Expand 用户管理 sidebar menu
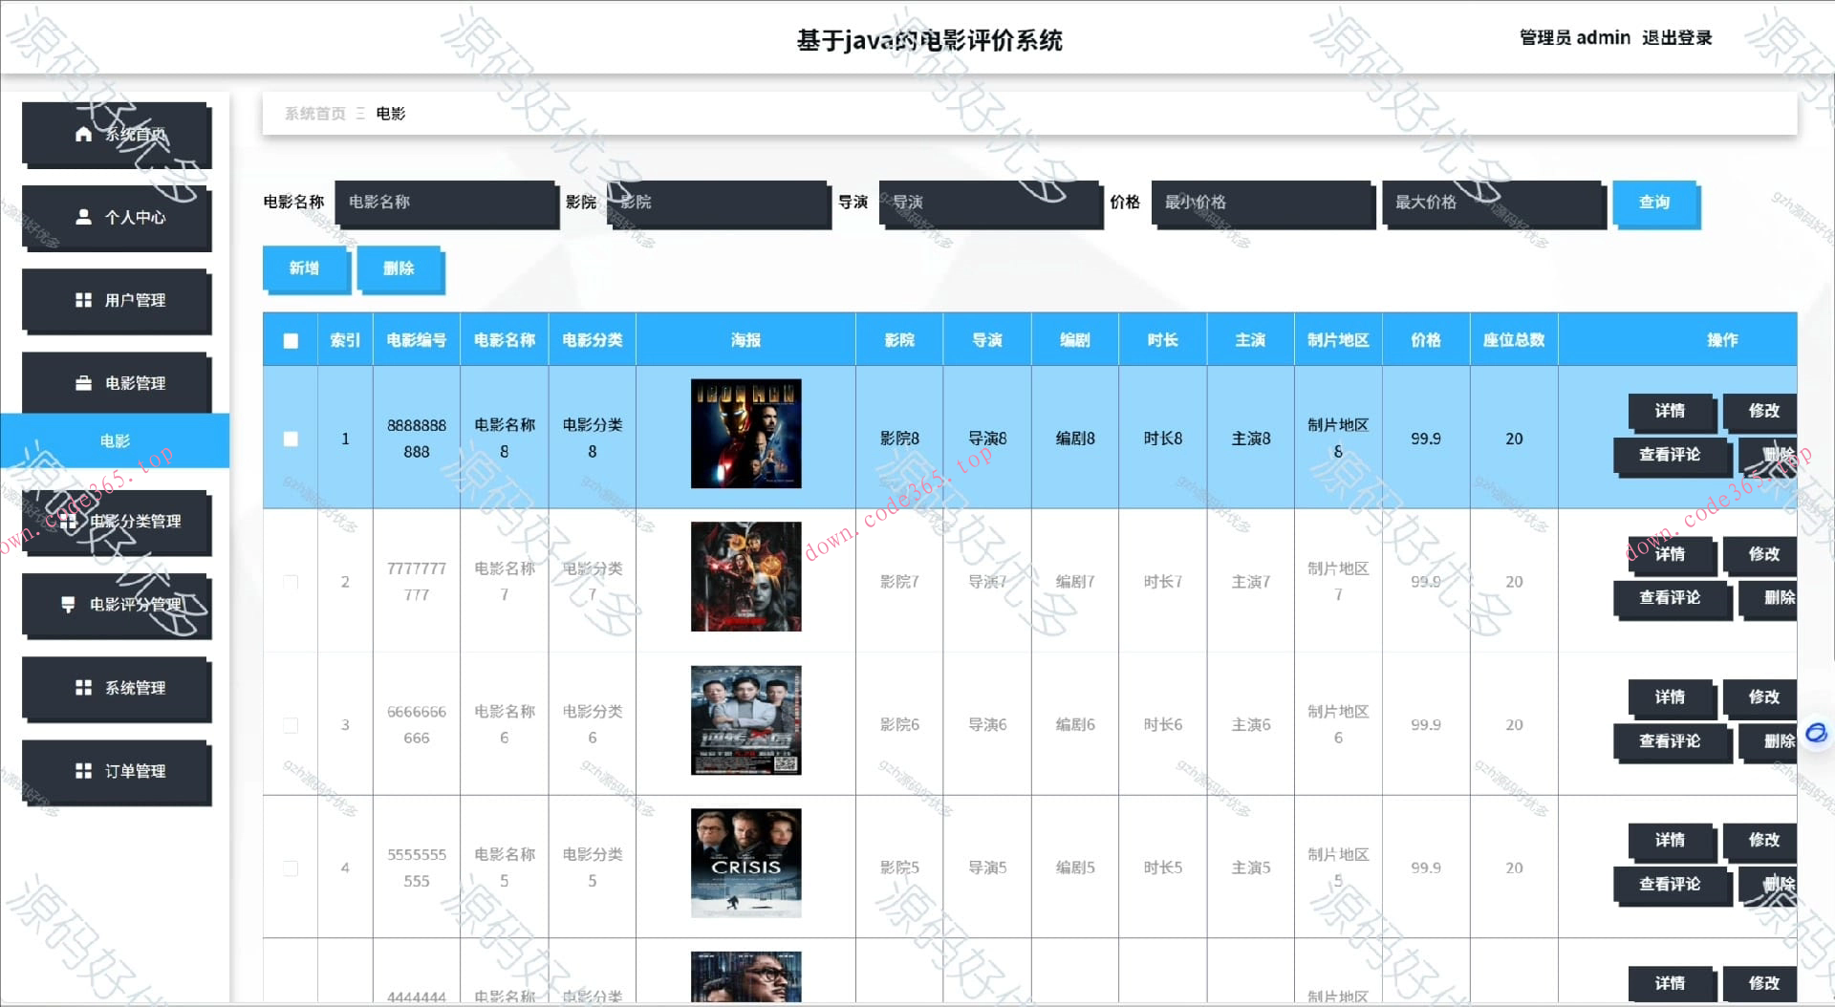 116,300
